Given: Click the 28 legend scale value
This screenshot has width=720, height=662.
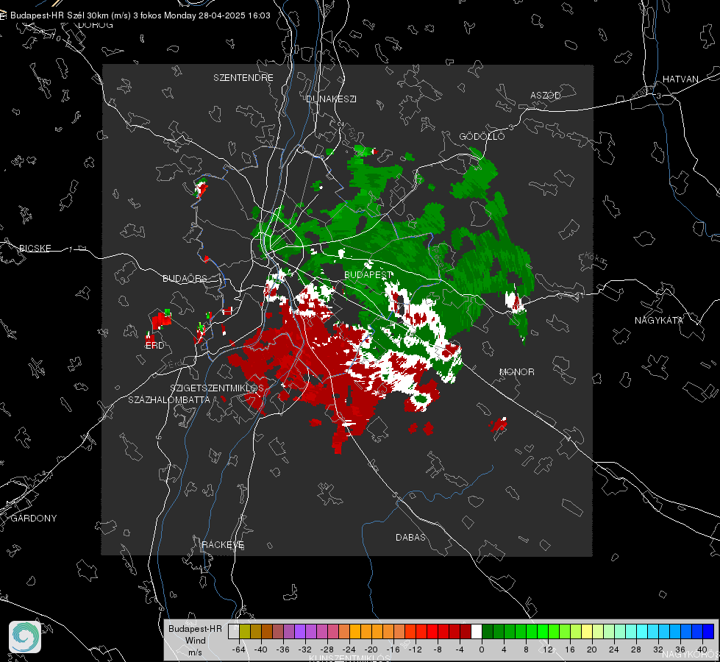Looking at the screenshot, I should pos(636,649).
